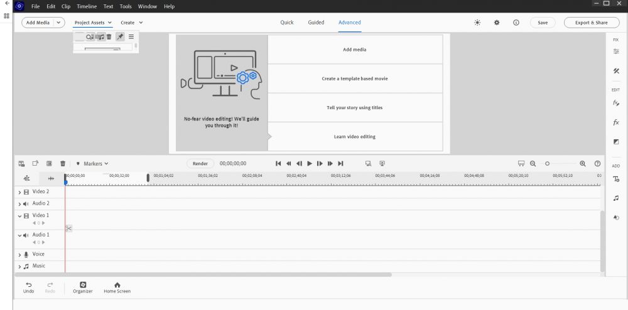Toggle the pin icon in Project Assets panel

pyautogui.click(x=120, y=37)
